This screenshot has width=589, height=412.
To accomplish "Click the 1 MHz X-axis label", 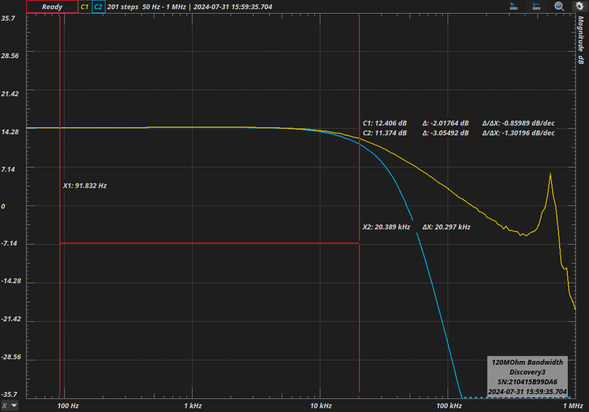I will 573,405.
